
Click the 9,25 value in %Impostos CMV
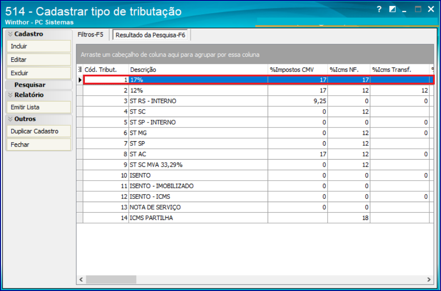point(320,101)
